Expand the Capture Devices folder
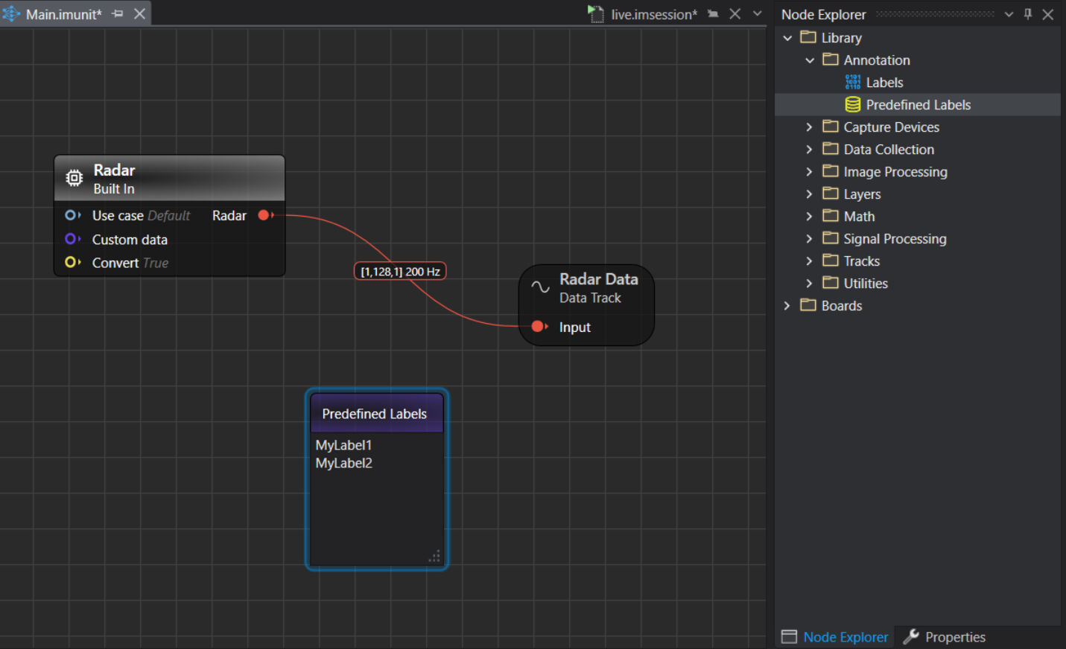This screenshot has width=1066, height=649. click(809, 127)
